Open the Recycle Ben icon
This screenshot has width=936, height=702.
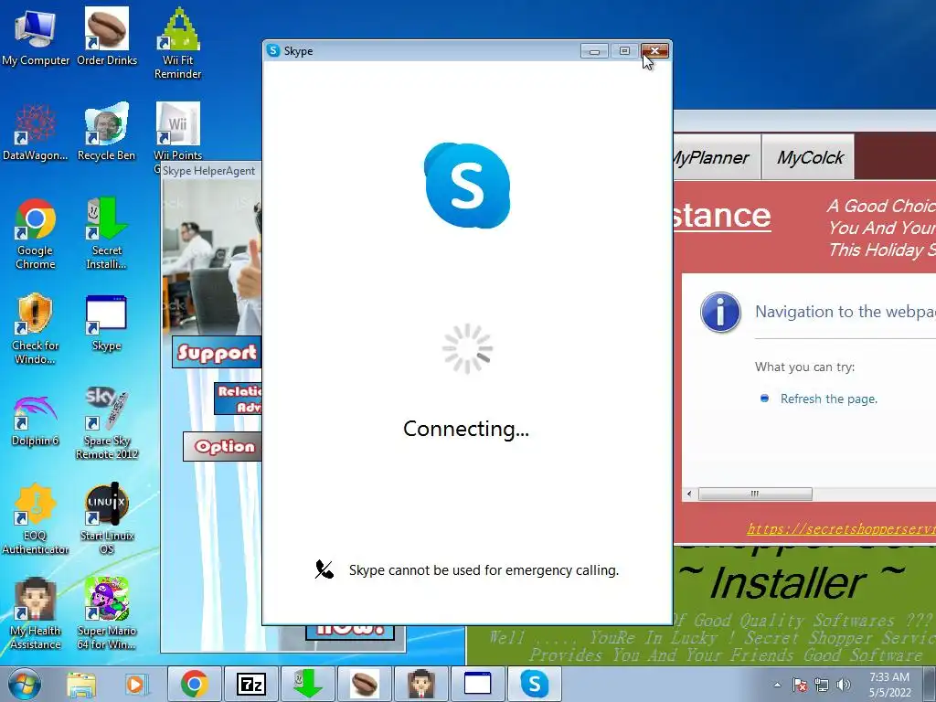pos(107,133)
